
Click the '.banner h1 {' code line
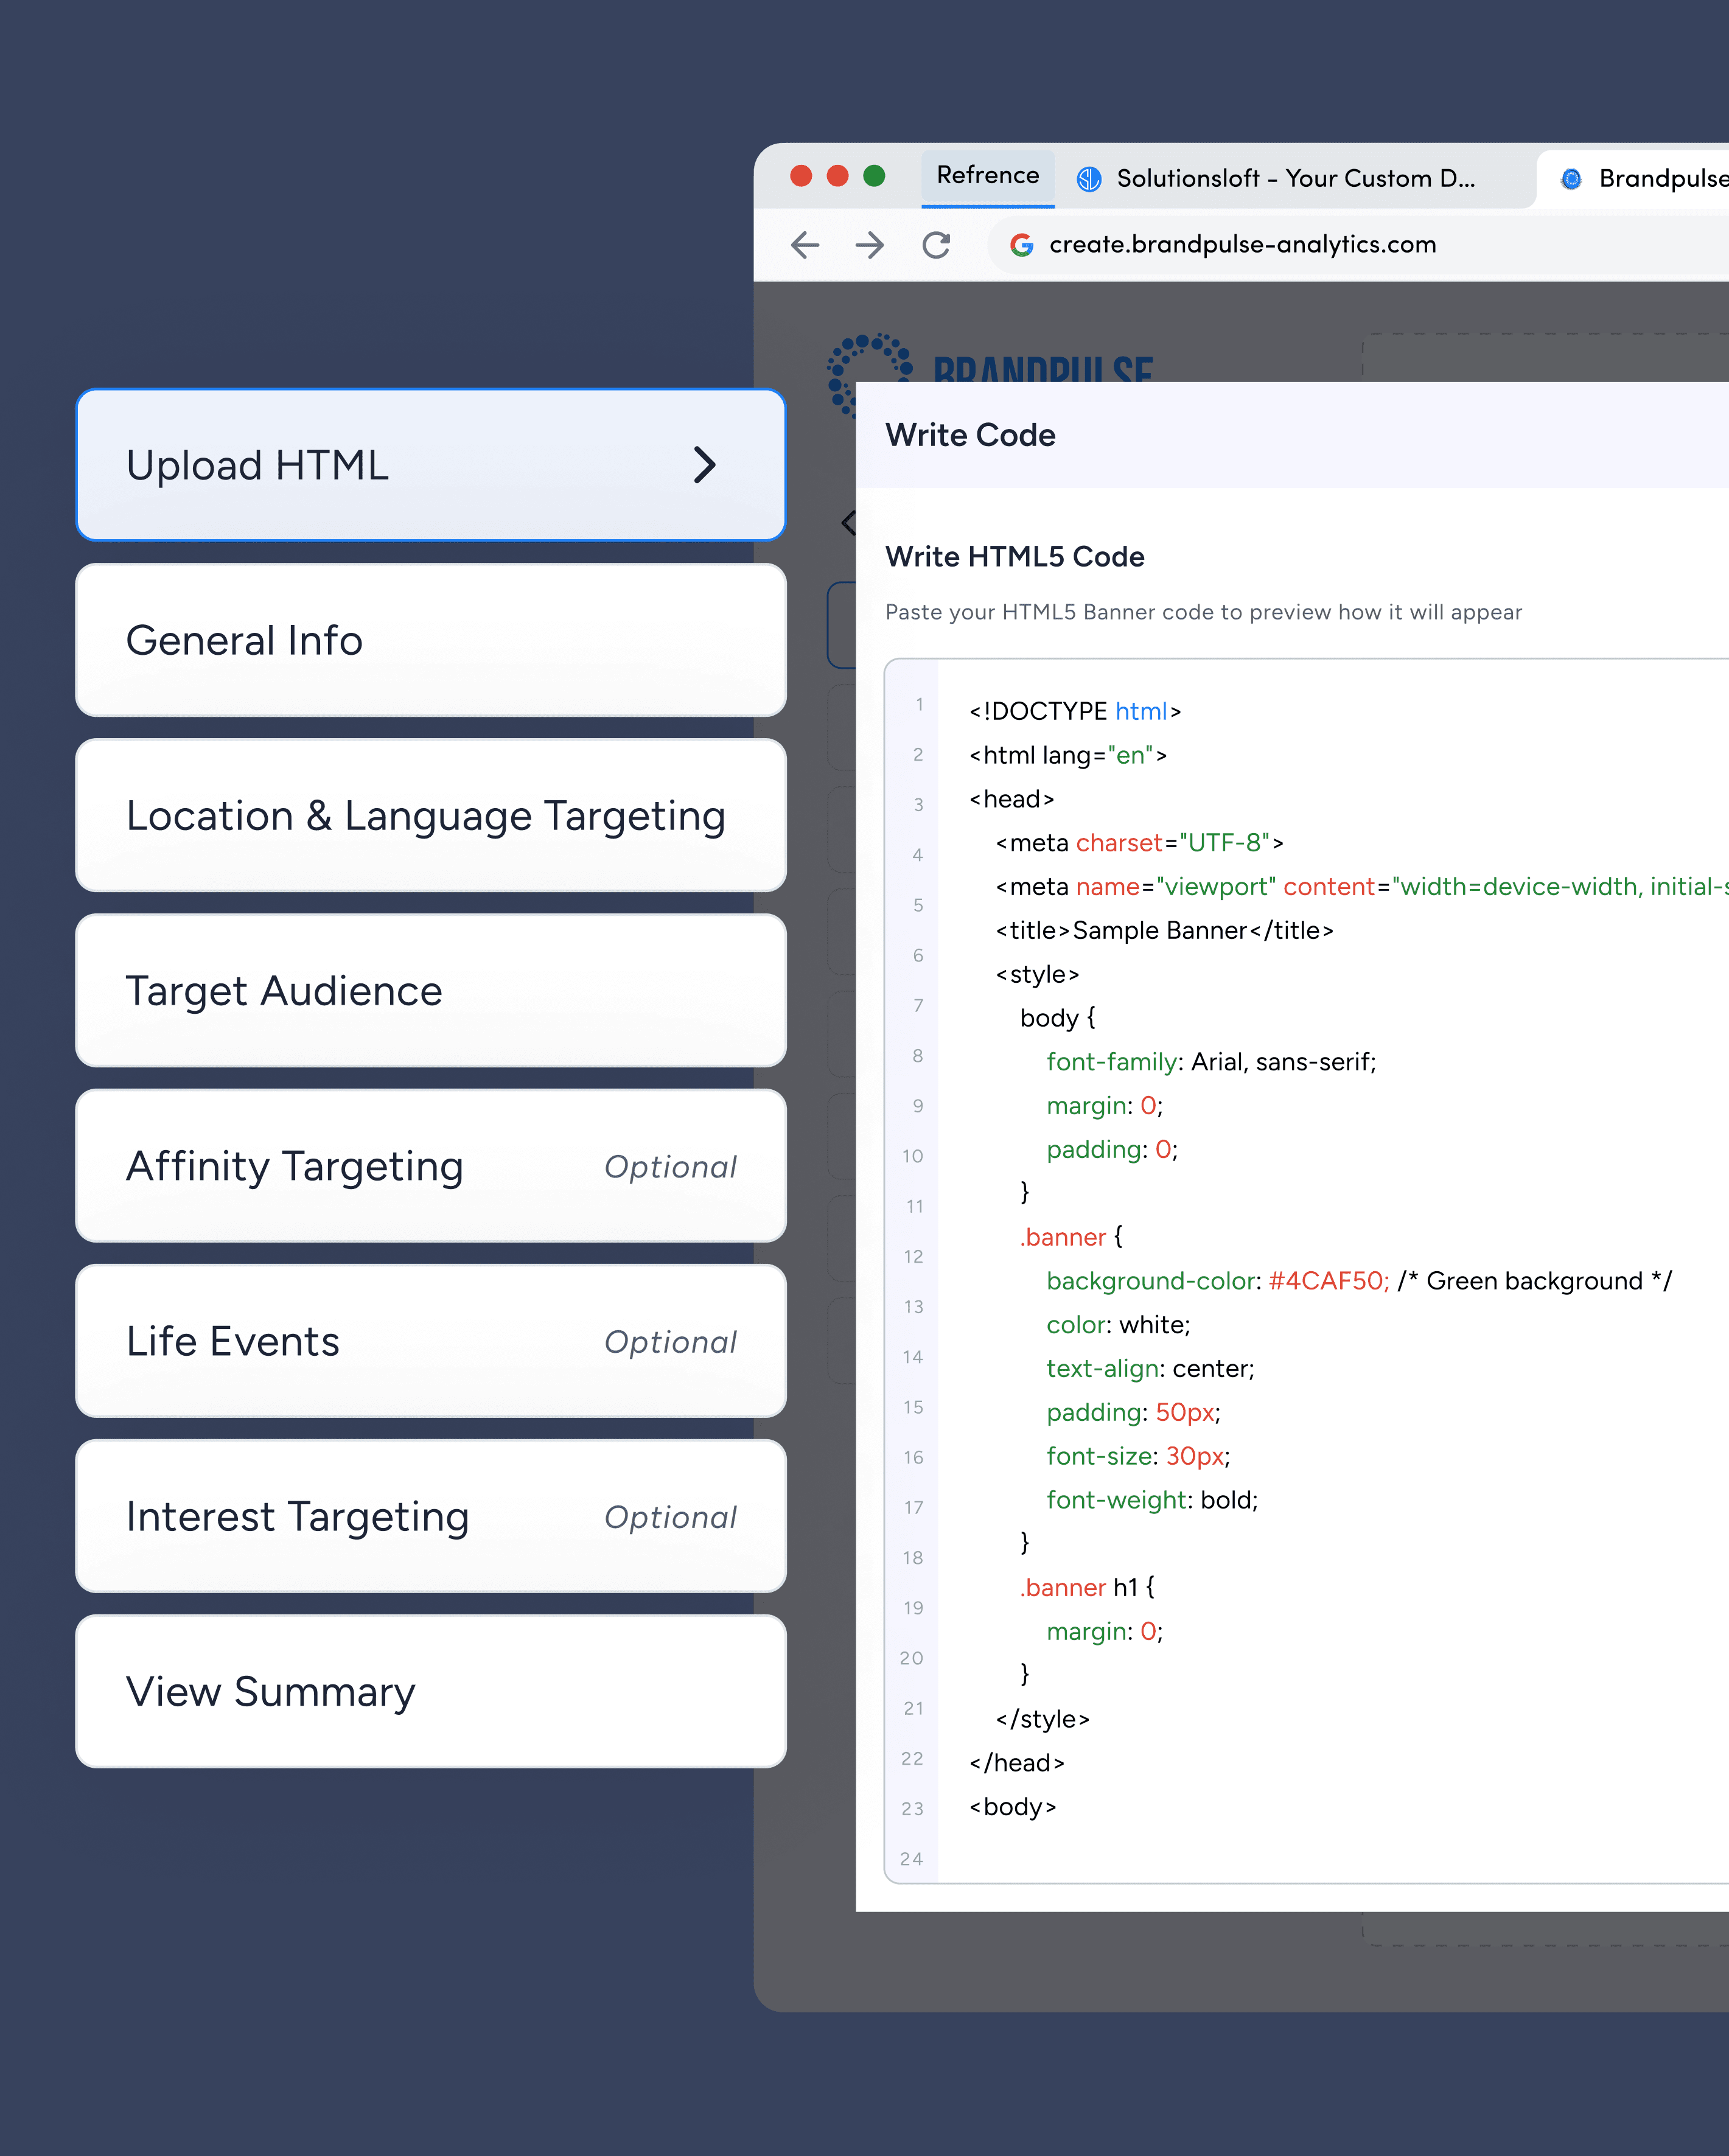(x=1087, y=1588)
